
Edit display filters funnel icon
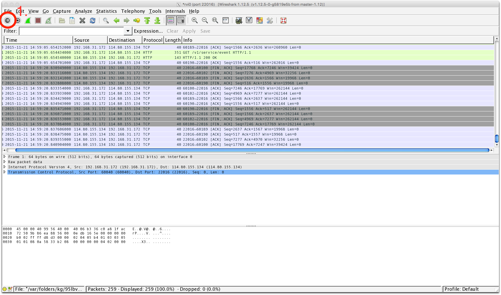(249, 20)
